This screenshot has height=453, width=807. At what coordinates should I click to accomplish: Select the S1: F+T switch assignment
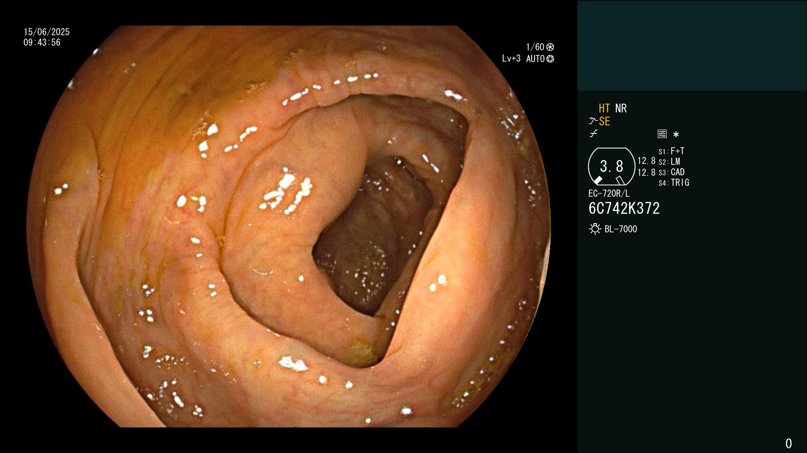click(671, 151)
